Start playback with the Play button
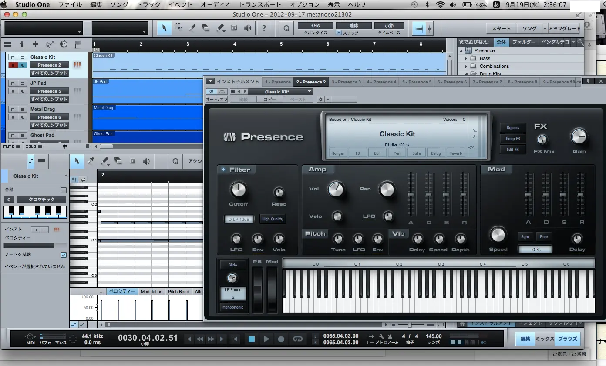This screenshot has height=366, width=606. pyautogui.click(x=266, y=339)
